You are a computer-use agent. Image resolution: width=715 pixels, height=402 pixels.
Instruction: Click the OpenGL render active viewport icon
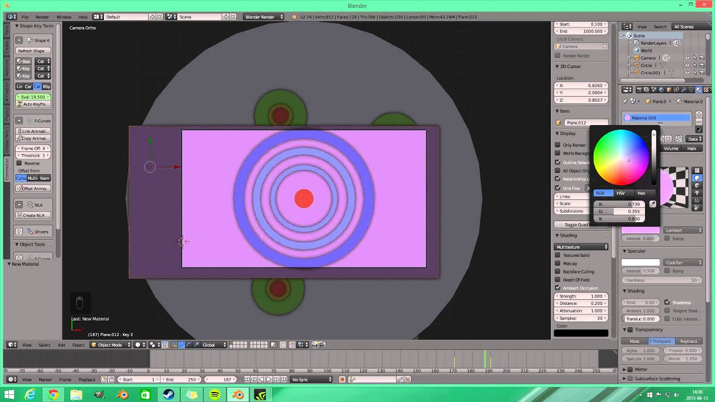point(314,345)
